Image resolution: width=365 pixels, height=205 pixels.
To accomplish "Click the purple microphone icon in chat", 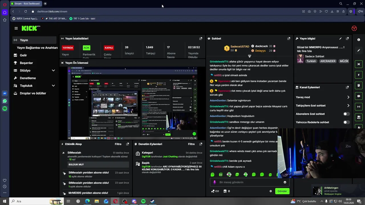I will [x=215, y=182].
